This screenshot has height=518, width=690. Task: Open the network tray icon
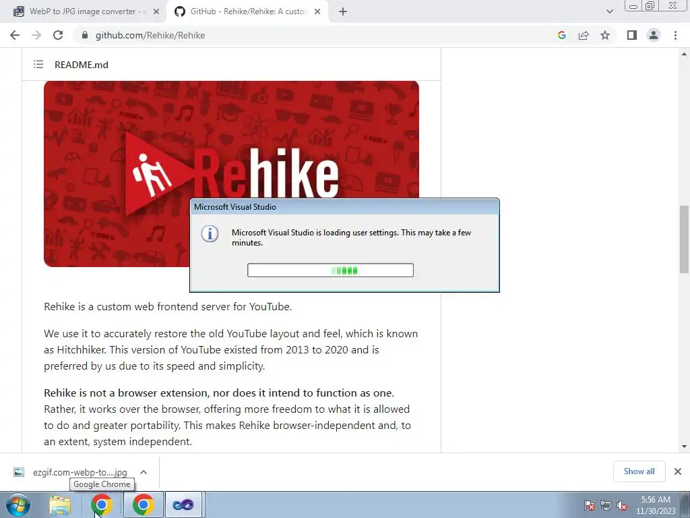tap(606, 505)
